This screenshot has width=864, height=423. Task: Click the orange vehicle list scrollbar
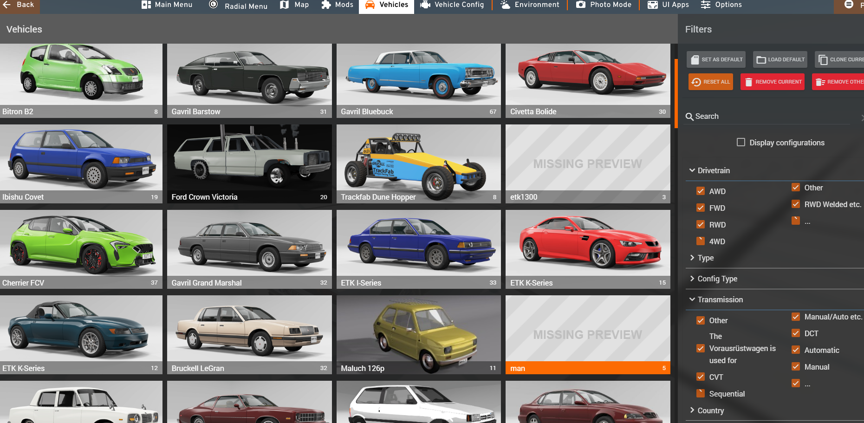[x=676, y=93]
